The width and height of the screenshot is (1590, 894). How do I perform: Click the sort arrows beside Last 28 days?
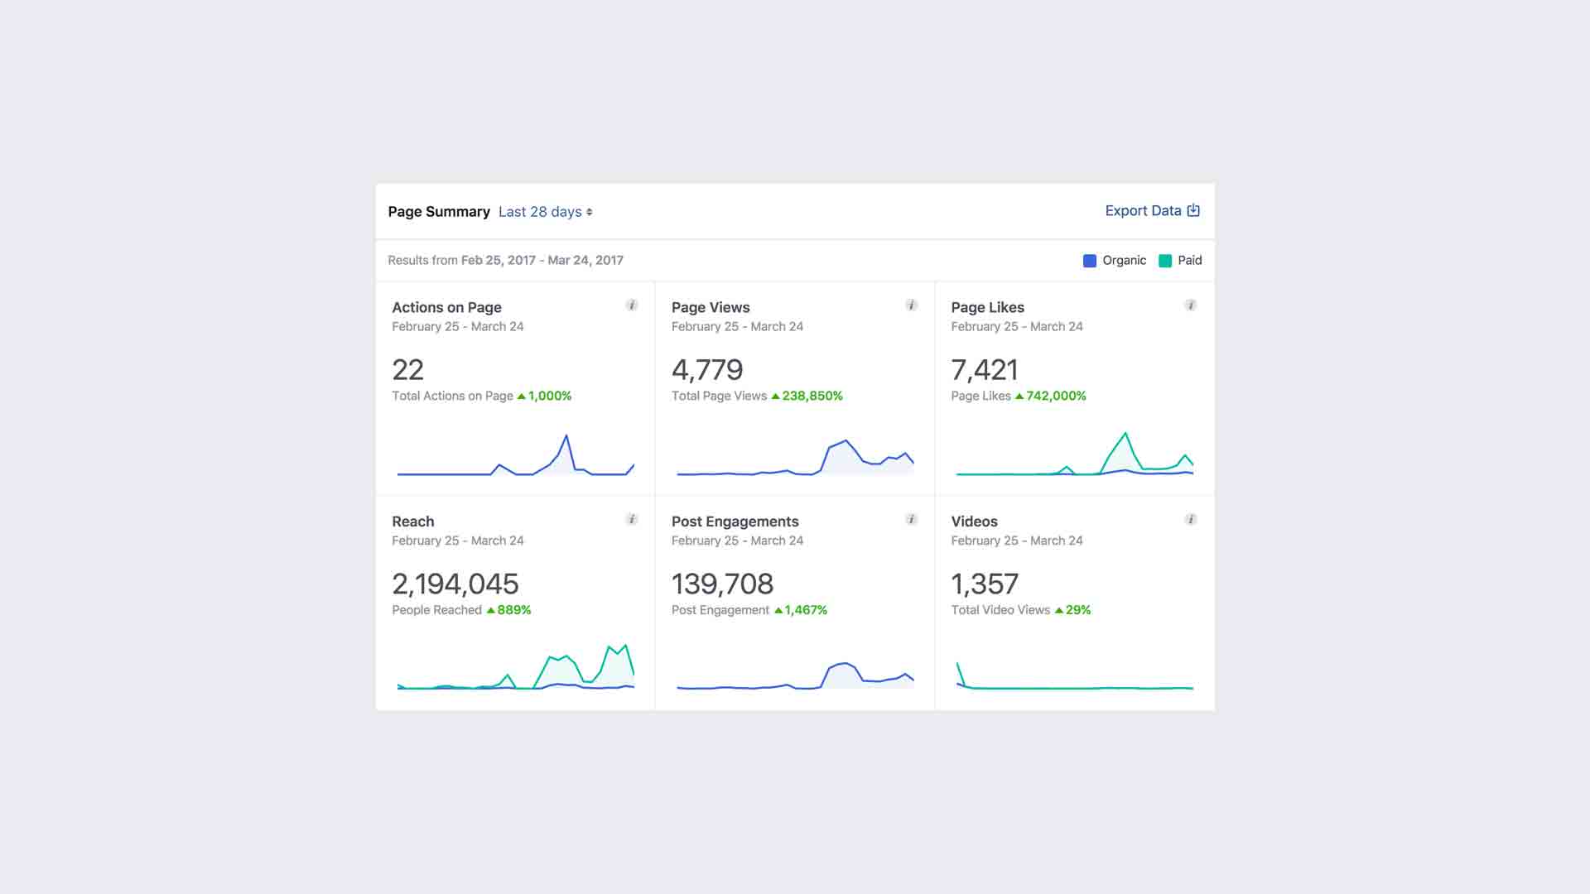coord(590,212)
